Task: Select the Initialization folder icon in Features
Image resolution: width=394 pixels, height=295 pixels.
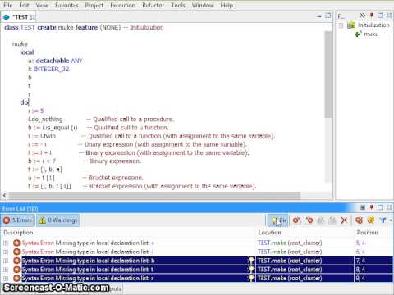Action: pos(351,25)
